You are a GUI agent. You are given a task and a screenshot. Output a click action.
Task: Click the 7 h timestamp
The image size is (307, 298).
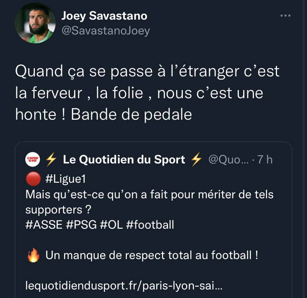click(265, 160)
